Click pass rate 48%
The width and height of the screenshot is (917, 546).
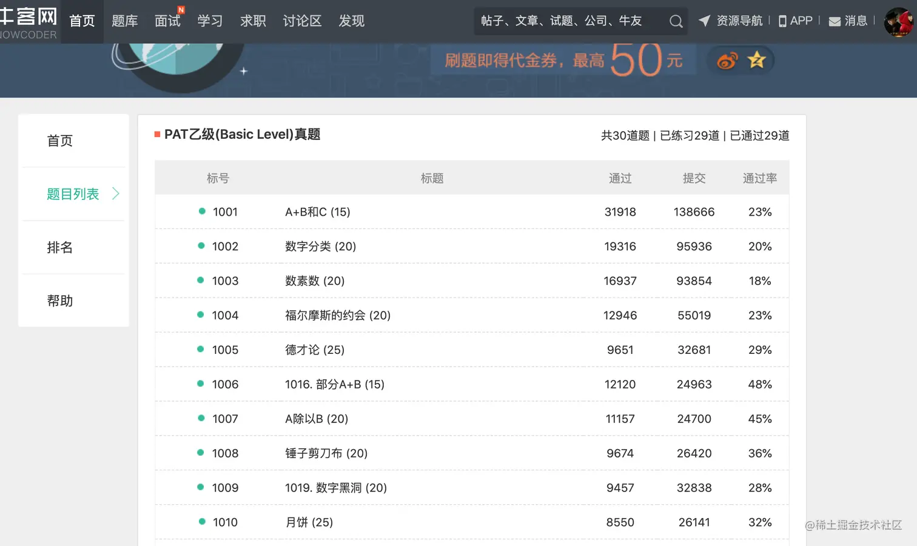coord(760,385)
